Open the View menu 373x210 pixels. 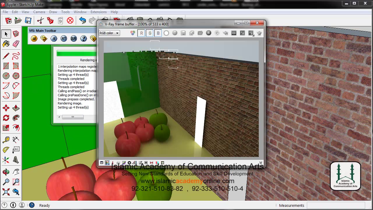25,12
